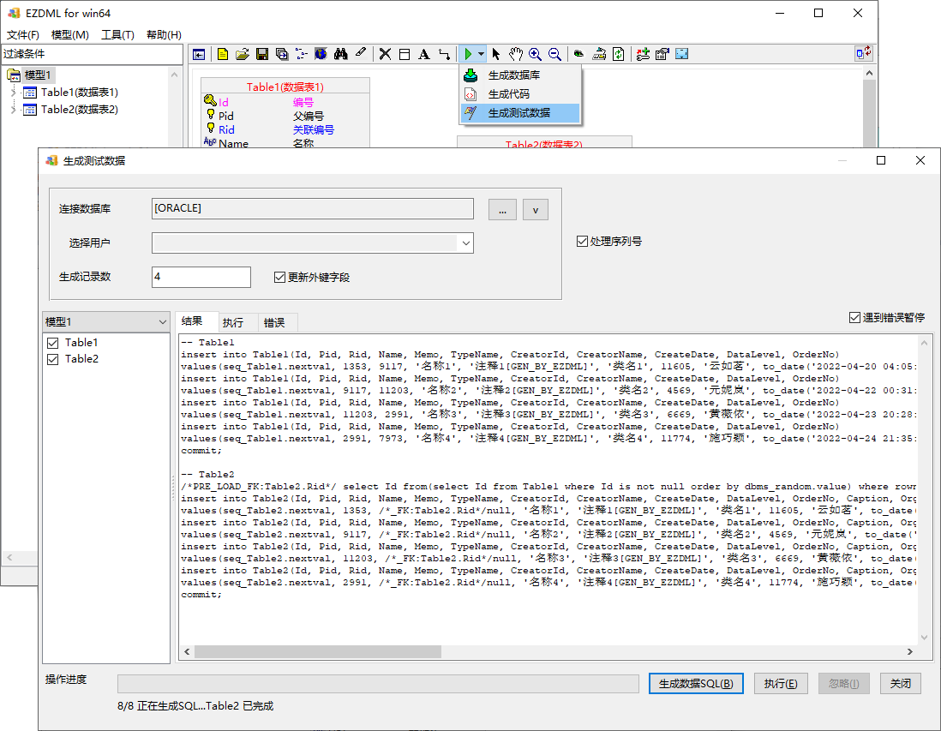Toggle the left panel collapse icon in toolbar
The image size is (941, 731).
tap(199, 55)
